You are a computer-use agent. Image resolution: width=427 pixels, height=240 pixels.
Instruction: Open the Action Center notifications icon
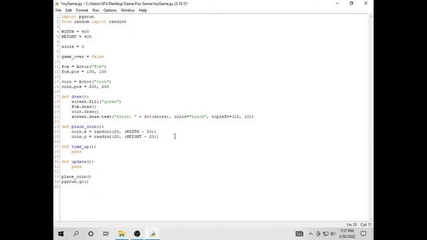click(363, 234)
